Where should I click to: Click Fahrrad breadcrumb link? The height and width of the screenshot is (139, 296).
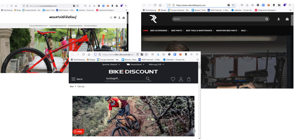[81, 87]
